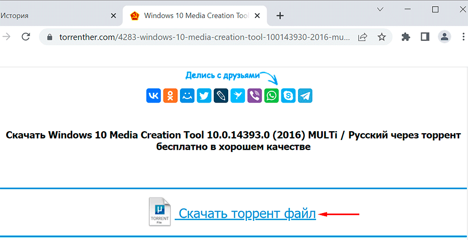The height and width of the screenshot is (240, 468).
Task: Open the Extensions puzzle icon
Action: point(406,37)
